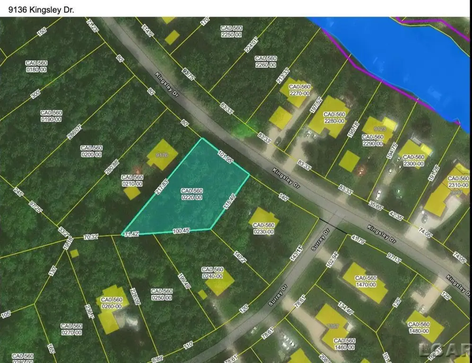Click the building on parcel 1480-00
This screenshot has width=472, height=363.
point(425,326)
